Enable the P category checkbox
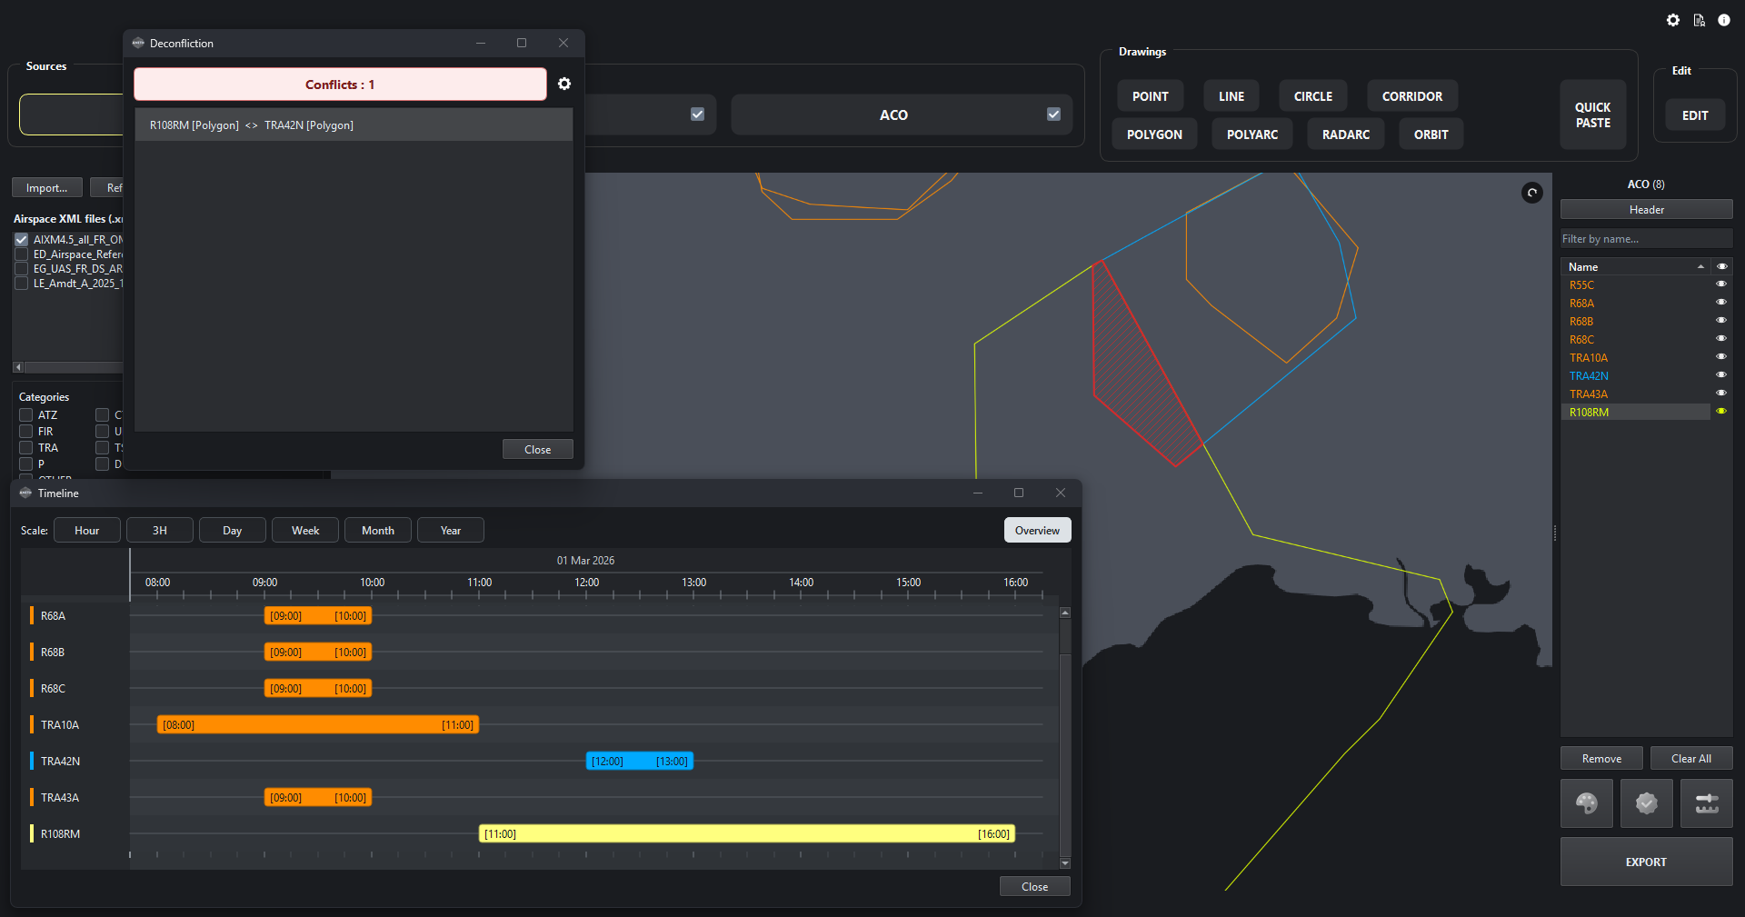 coord(26,464)
